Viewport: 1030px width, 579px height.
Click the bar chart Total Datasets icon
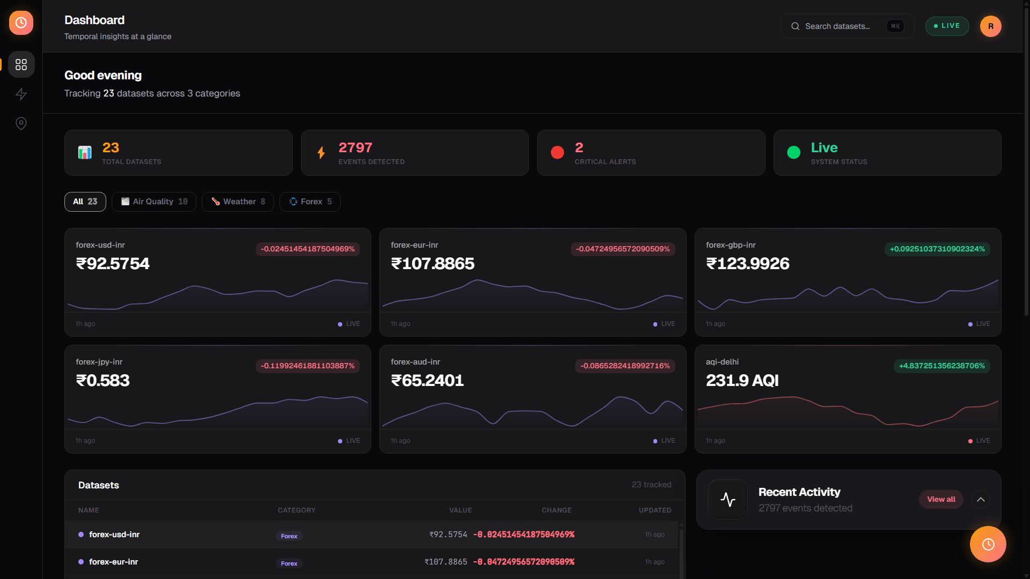(85, 153)
